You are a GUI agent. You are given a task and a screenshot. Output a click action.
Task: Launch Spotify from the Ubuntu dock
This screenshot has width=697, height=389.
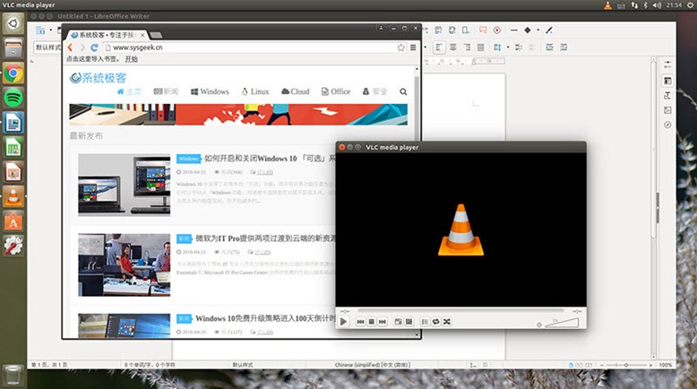[13, 98]
